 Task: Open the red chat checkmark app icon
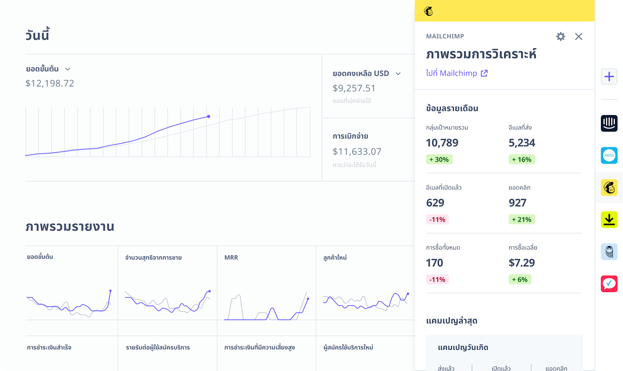point(609,284)
